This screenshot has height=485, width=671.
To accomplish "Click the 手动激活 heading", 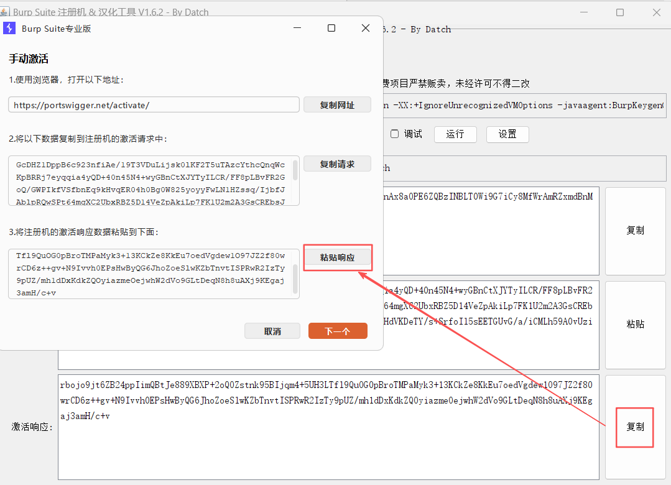I will coord(29,58).
